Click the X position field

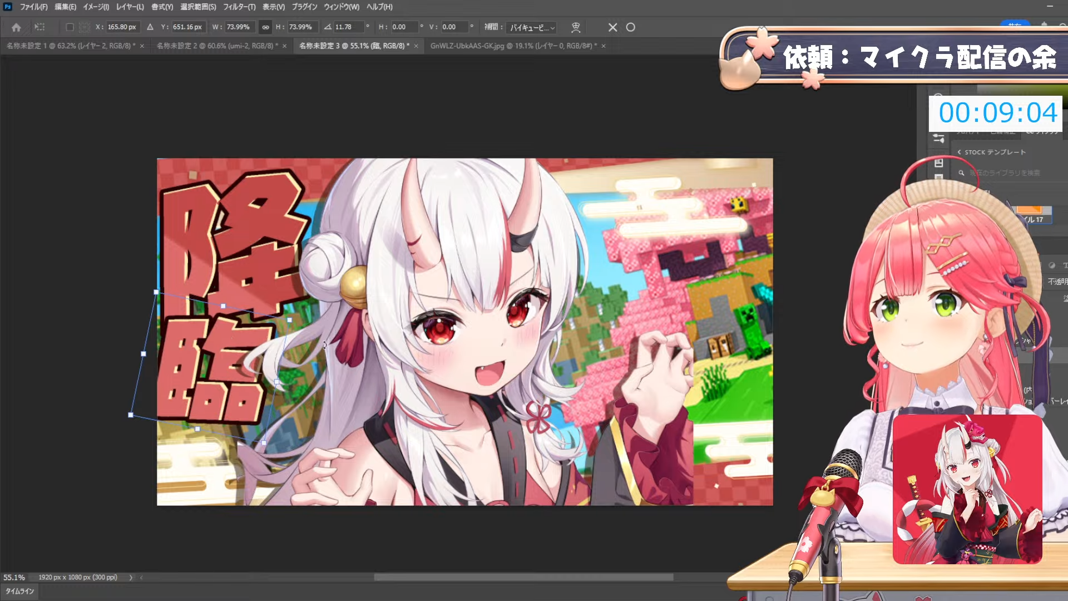pyautogui.click(x=122, y=27)
